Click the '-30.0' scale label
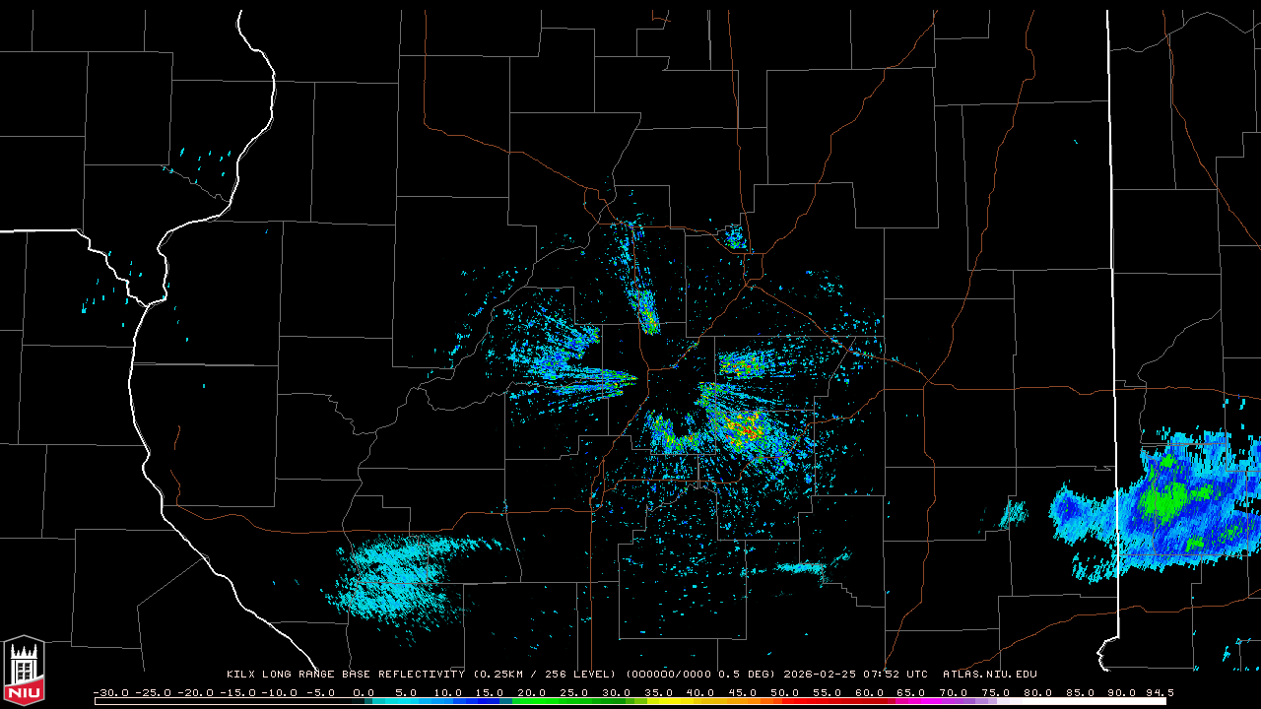1261x709 pixels. coord(111,692)
